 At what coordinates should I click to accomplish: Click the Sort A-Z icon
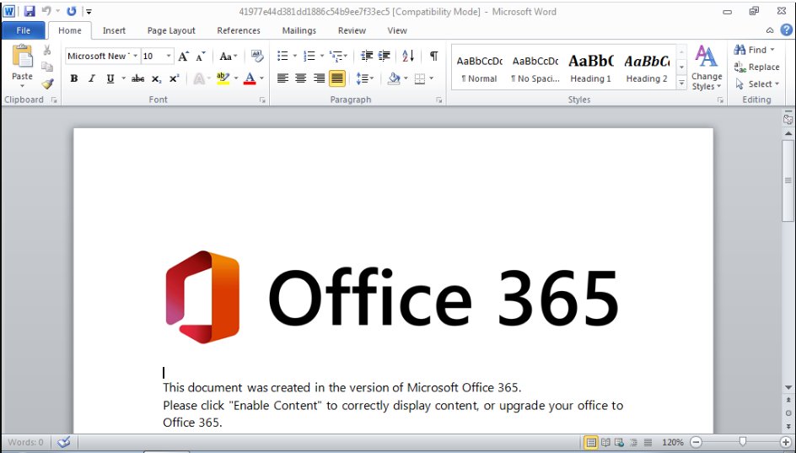[408, 56]
